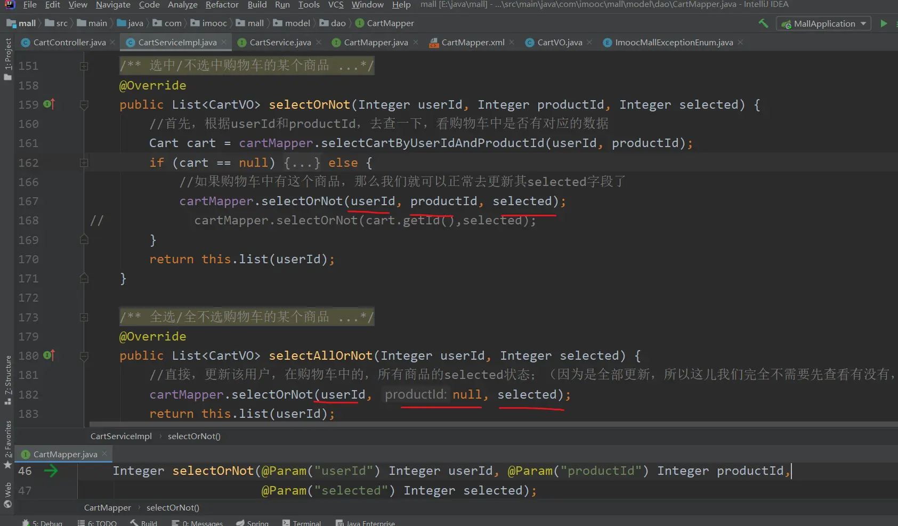This screenshot has width=898, height=526.
Task: Run MallApplication with the green play button
Action: tap(884, 23)
